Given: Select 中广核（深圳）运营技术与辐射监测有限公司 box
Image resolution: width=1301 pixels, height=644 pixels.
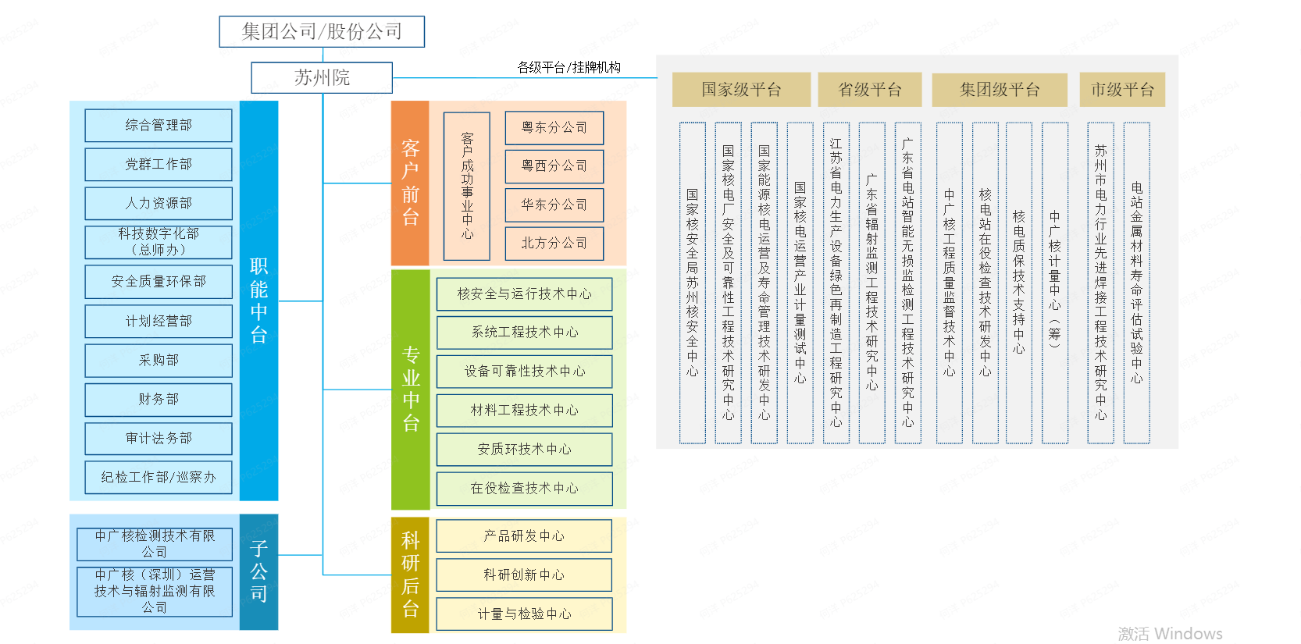Looking at the screenshot, I should (x=155, y=591).
